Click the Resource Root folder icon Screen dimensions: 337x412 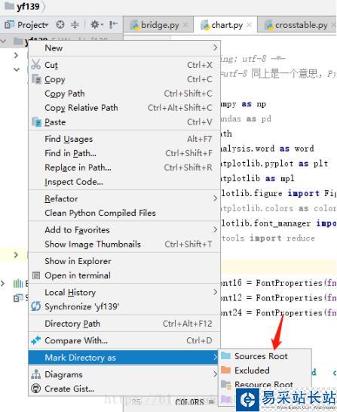226,384
